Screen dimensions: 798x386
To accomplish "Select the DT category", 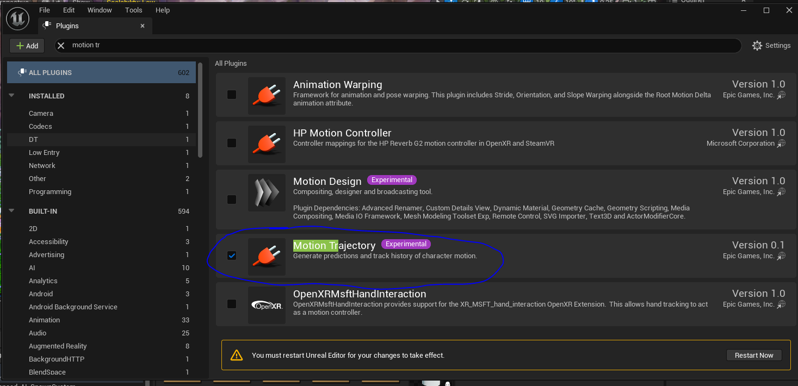I will click(101, 139).
